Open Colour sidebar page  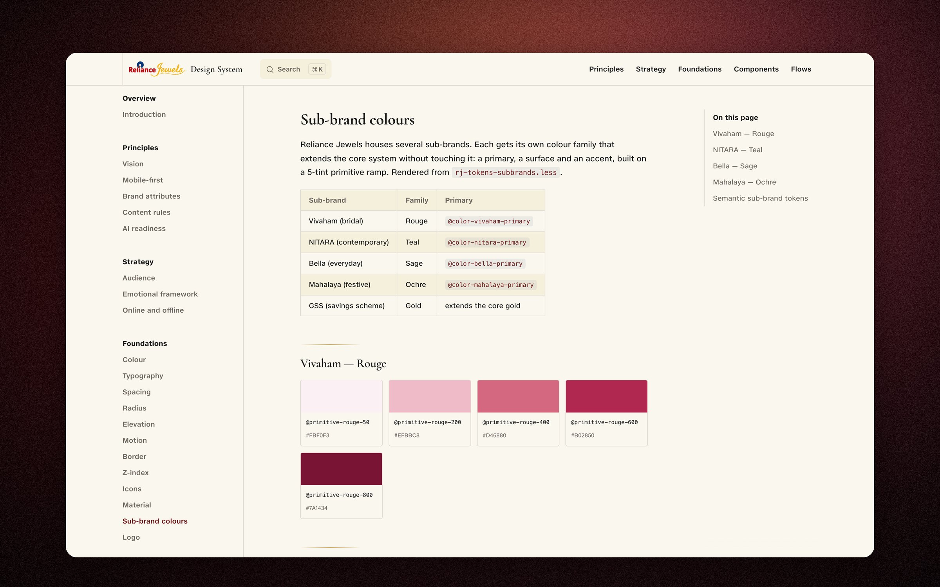(134, 359)
